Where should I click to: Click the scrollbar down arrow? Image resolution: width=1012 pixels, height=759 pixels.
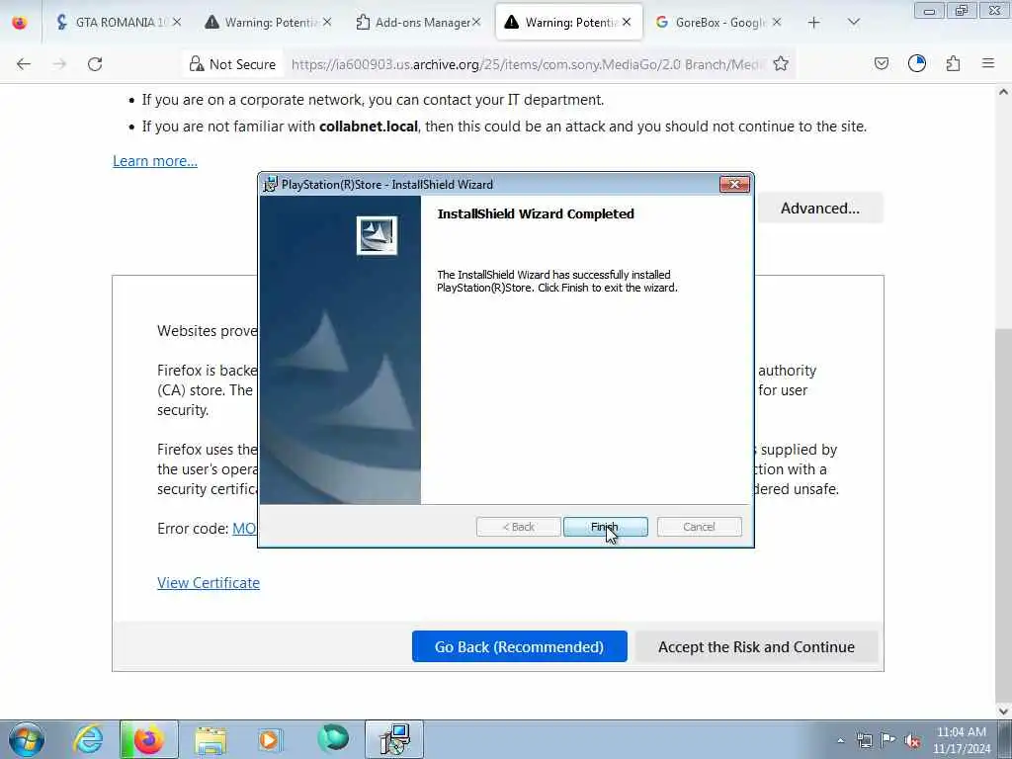pyautogui.click(x=1003, y=712)
